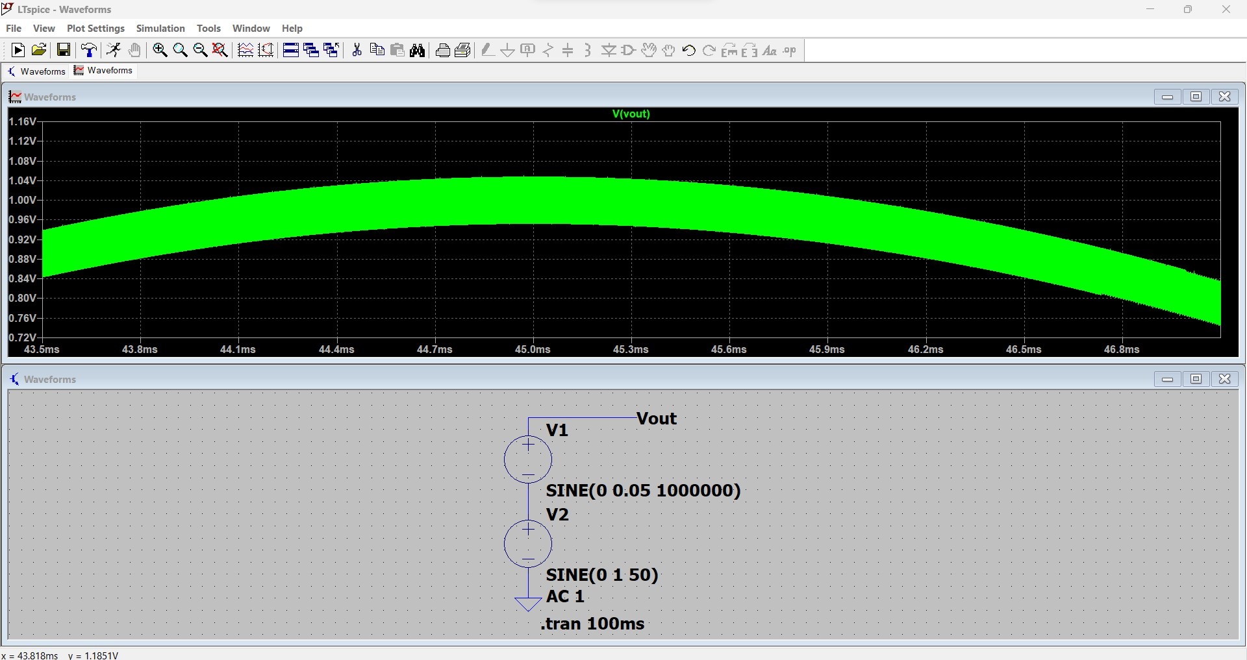Maximize the plot pane window
The width and height of the screenshot is (1247, 660).
(1196, 97)
